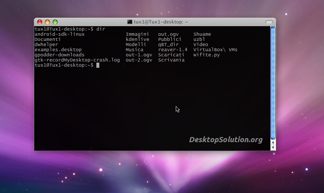
Task: Click the 'kdenlive' entry
Action: click(x=138, y=39)
